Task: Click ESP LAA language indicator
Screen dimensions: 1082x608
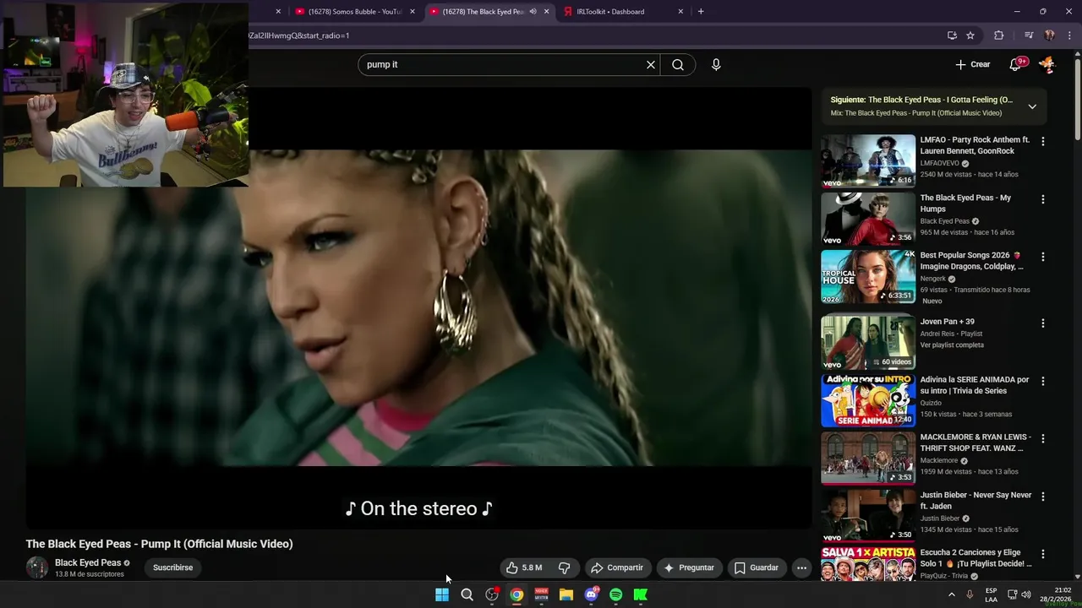Action: (991, 594)
